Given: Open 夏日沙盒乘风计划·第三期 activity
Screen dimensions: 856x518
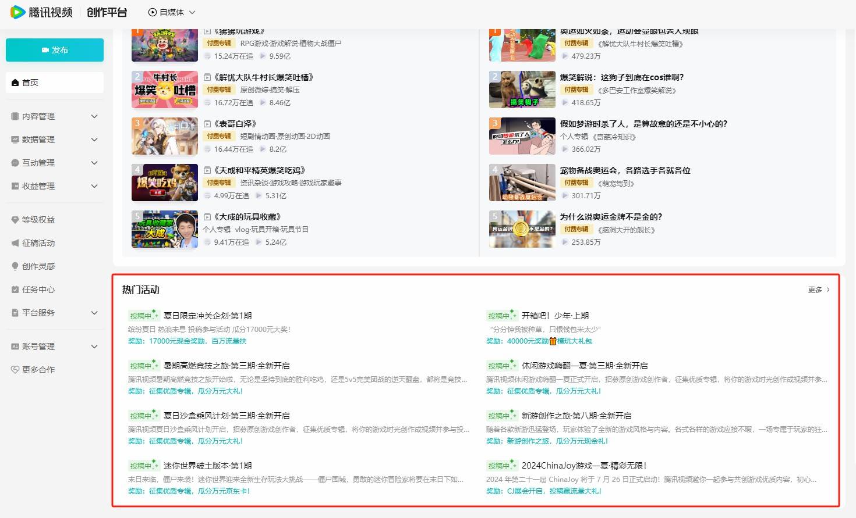Looking at the screenshot, I should coord(227,416).
